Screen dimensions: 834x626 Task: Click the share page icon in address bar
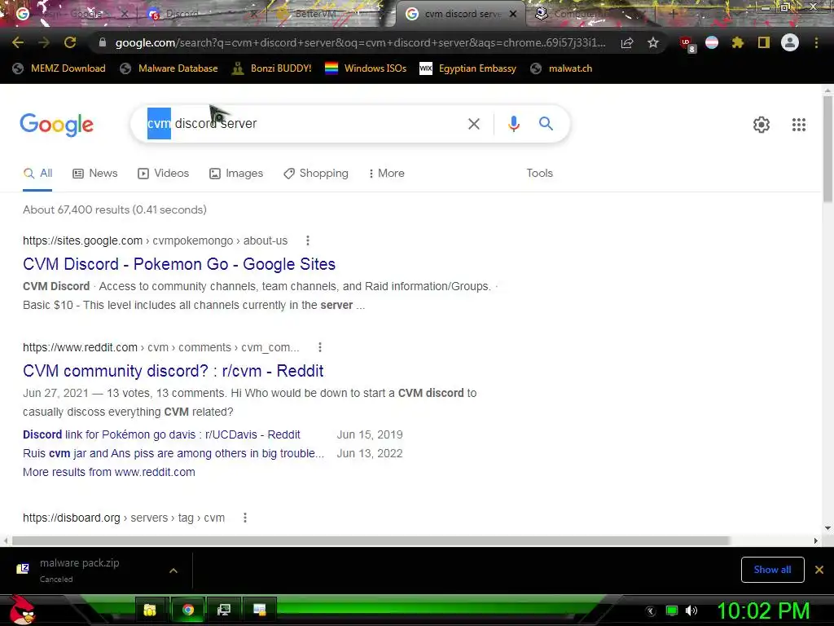pos(627,42)
